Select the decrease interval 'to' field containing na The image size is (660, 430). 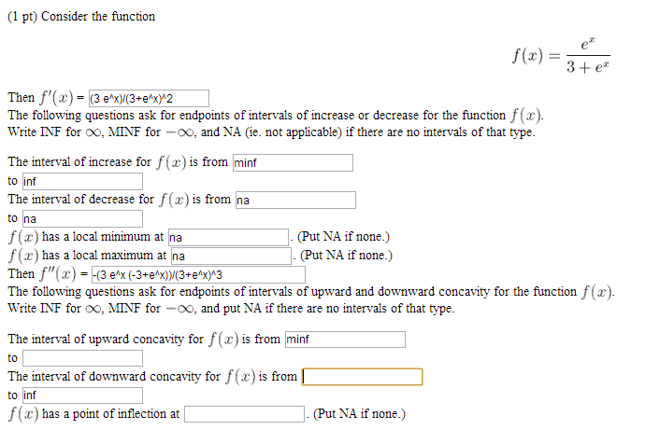coord(82,219)
